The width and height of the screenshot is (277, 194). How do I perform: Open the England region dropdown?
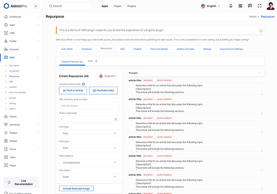(x=107, y=76)
